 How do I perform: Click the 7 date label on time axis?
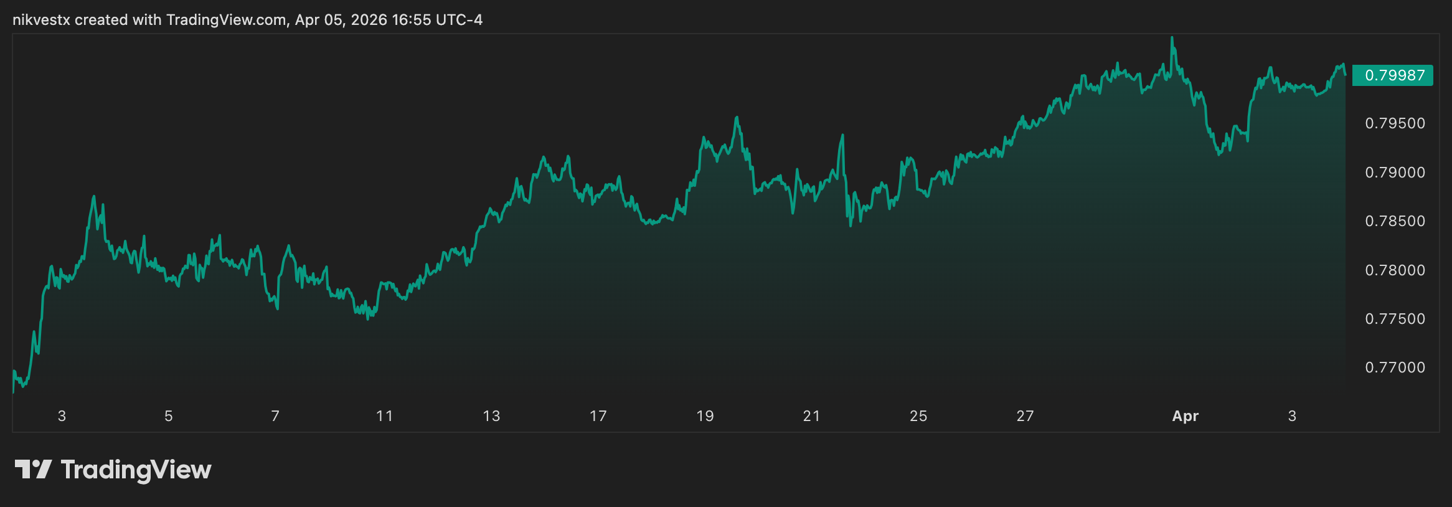pyautogui.click(x=275, y=416)
